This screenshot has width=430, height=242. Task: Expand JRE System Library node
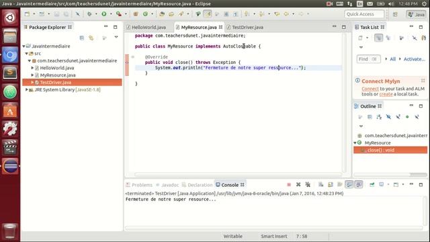27,89
